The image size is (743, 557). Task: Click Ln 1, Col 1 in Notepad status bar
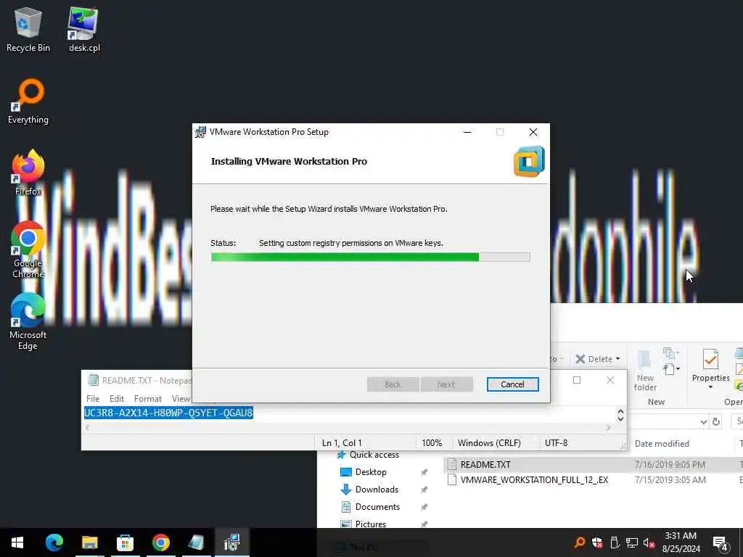pyautogui.click(x=342, y=443)
